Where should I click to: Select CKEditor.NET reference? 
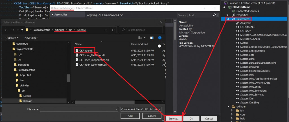(248, 27)
